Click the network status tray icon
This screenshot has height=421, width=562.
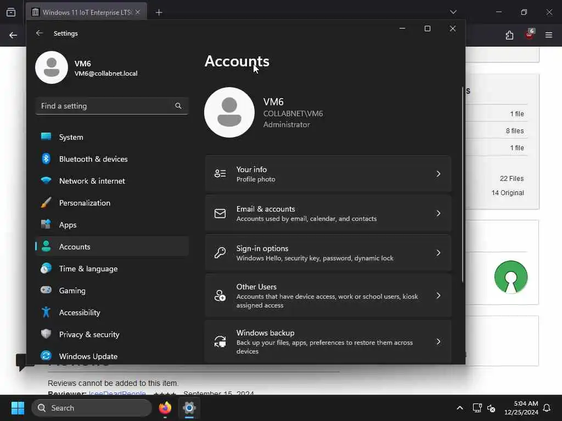coord(477,408)
